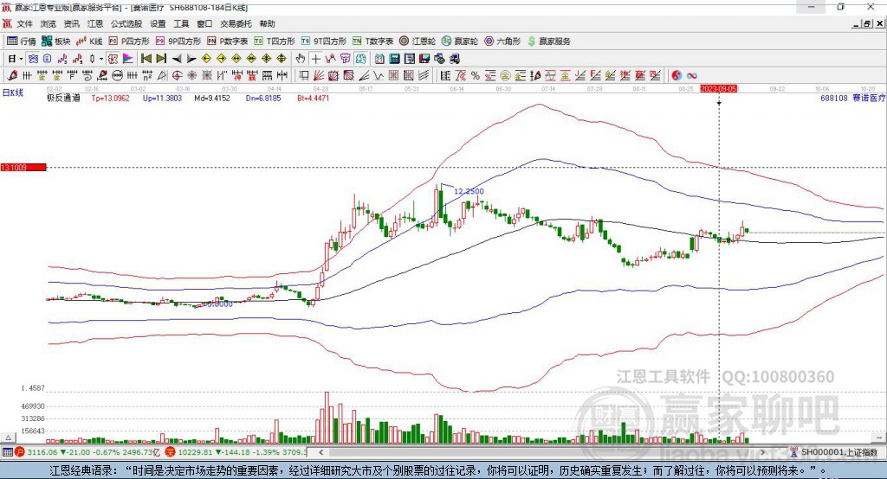
Task: Click the 688108 赛诺医疗 stock label
Action: coord(852,98)
